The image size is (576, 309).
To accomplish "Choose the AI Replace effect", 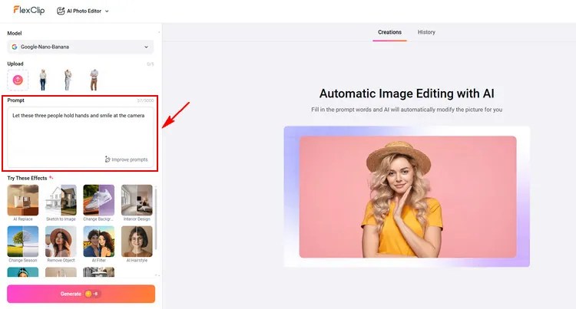I will point(23,203).
